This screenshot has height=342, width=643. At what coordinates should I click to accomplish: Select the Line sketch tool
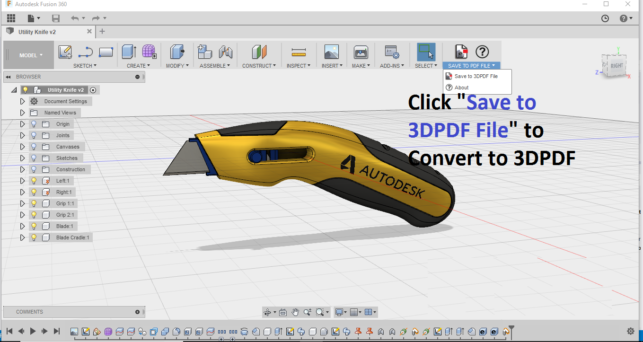(x=85, y=52)
